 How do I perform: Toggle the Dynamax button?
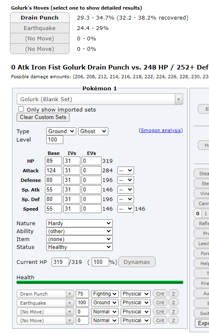(137, 262)
